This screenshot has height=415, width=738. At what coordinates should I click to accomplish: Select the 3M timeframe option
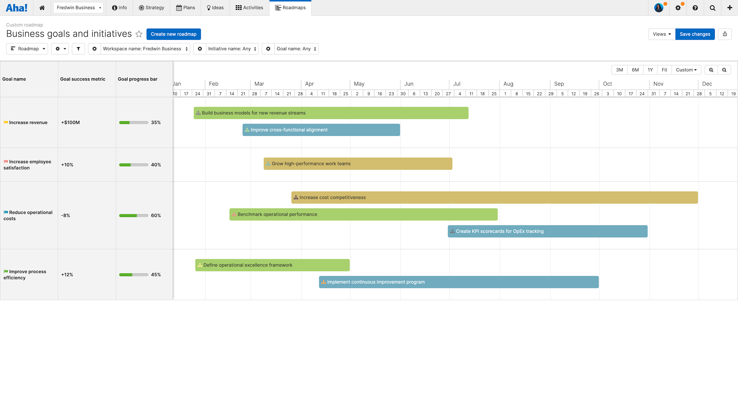coord(619,70)
